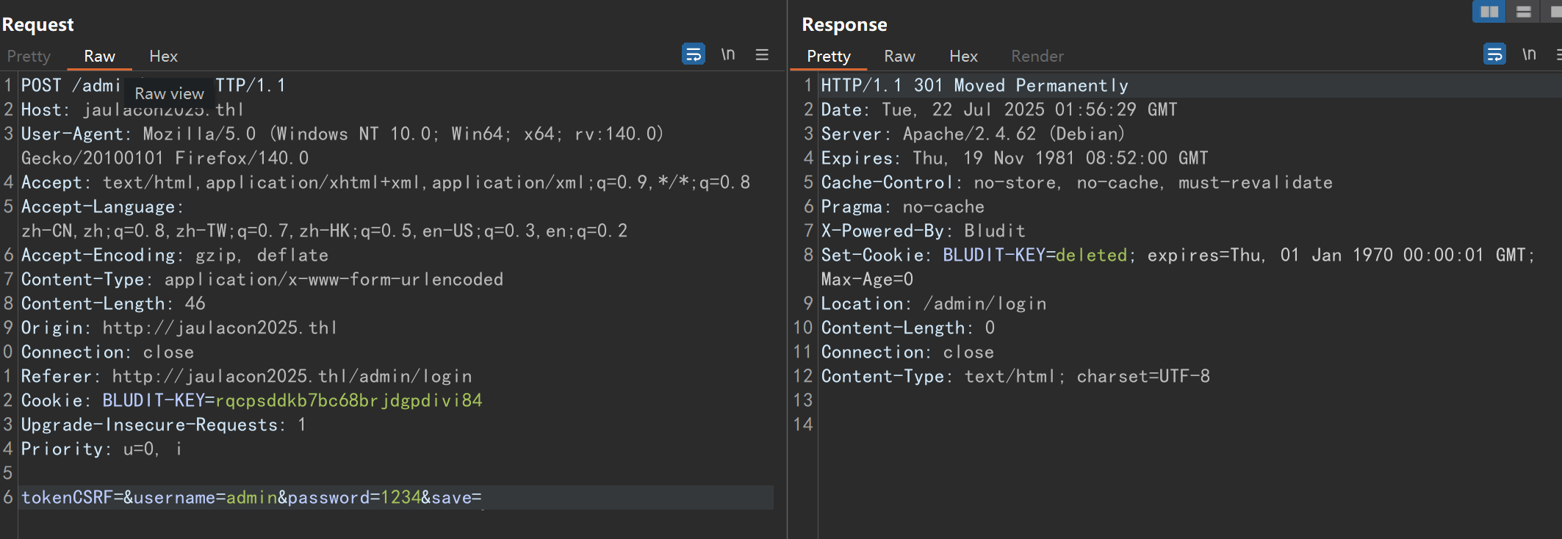Open the Render tab in the Response panel
The image size is (1562, 539).
pyautogui.click(x=1037, y=56)
